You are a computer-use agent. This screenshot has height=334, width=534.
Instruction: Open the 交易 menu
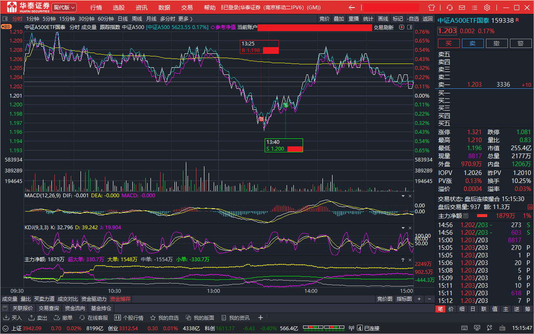pos(187,8)
